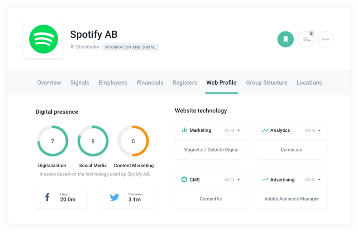Click the Content Marketing score gauge
Image resolution: width=358 pixels, height=232 pixels.
[x=133, y=141]
